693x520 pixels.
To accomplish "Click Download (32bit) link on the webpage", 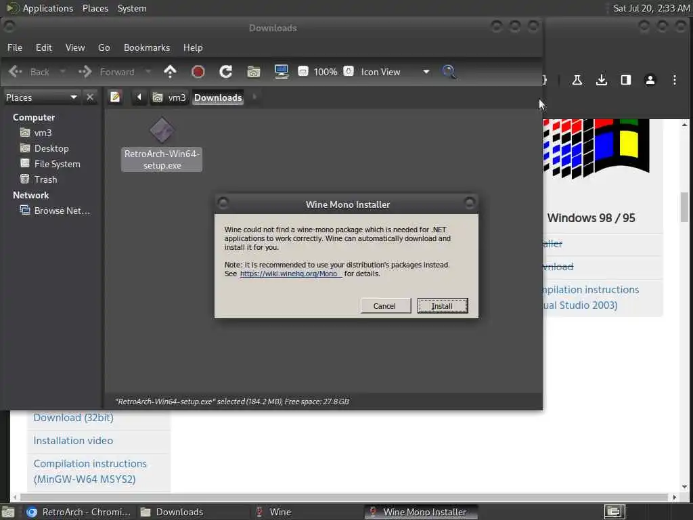I will click(x=73, y=417).
